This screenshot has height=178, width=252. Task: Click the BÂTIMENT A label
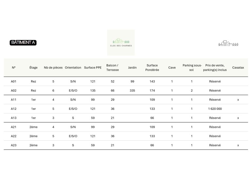[23, 43]
